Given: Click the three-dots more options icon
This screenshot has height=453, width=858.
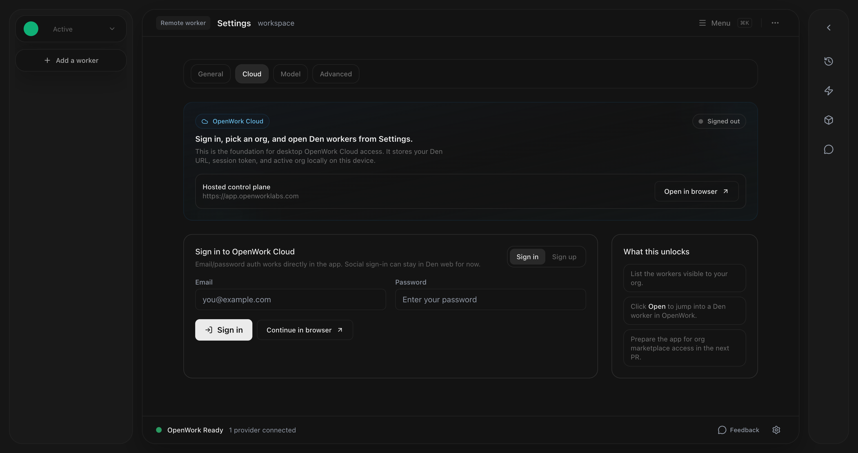Looking at the screenshot, I should [x=775, y=23].
